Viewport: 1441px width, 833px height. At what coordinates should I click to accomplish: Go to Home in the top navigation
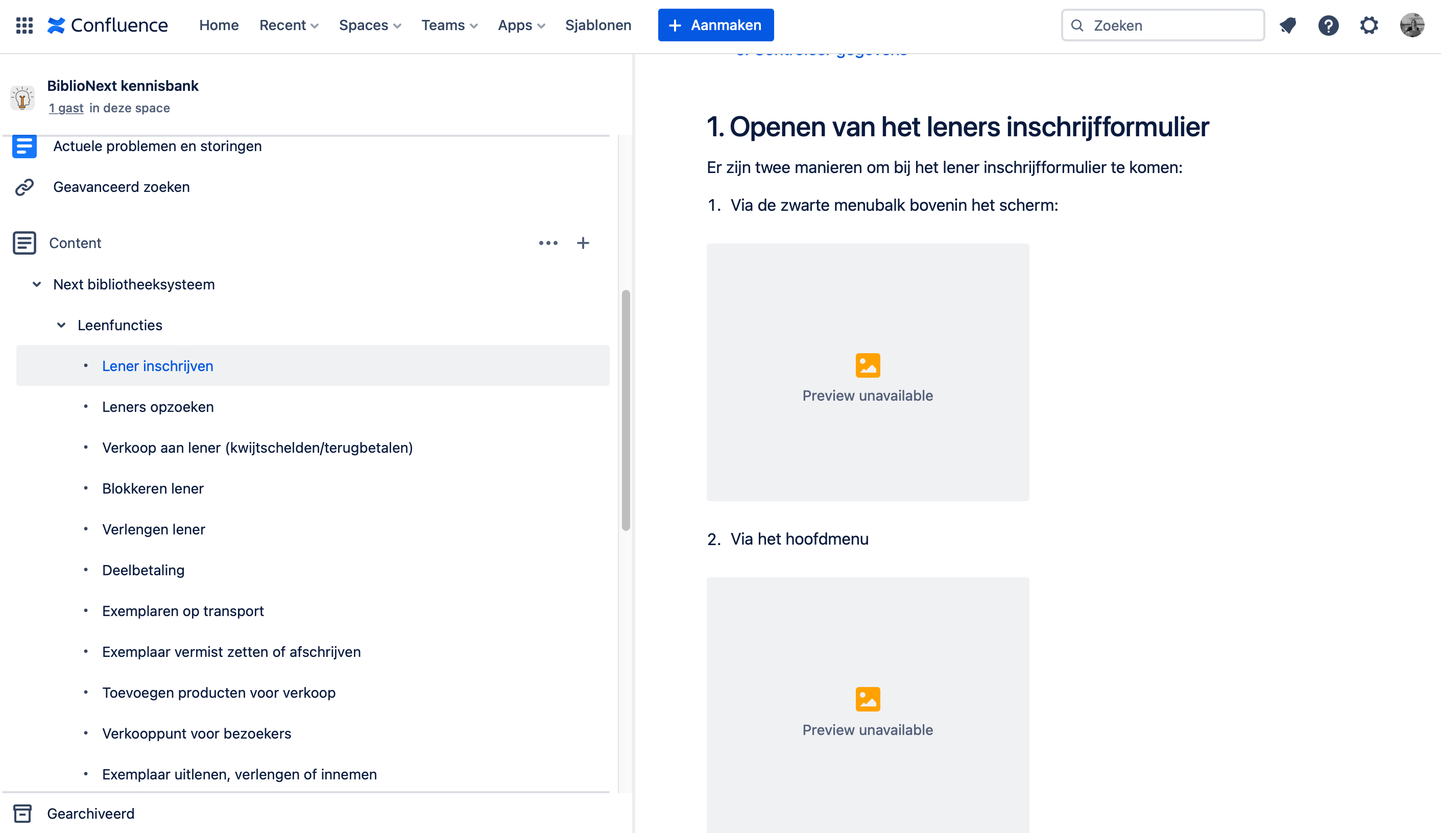pyautogui.click(x=219, y=25)
